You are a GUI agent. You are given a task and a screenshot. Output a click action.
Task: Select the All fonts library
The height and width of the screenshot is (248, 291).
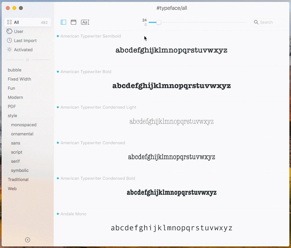coord(28,22)
